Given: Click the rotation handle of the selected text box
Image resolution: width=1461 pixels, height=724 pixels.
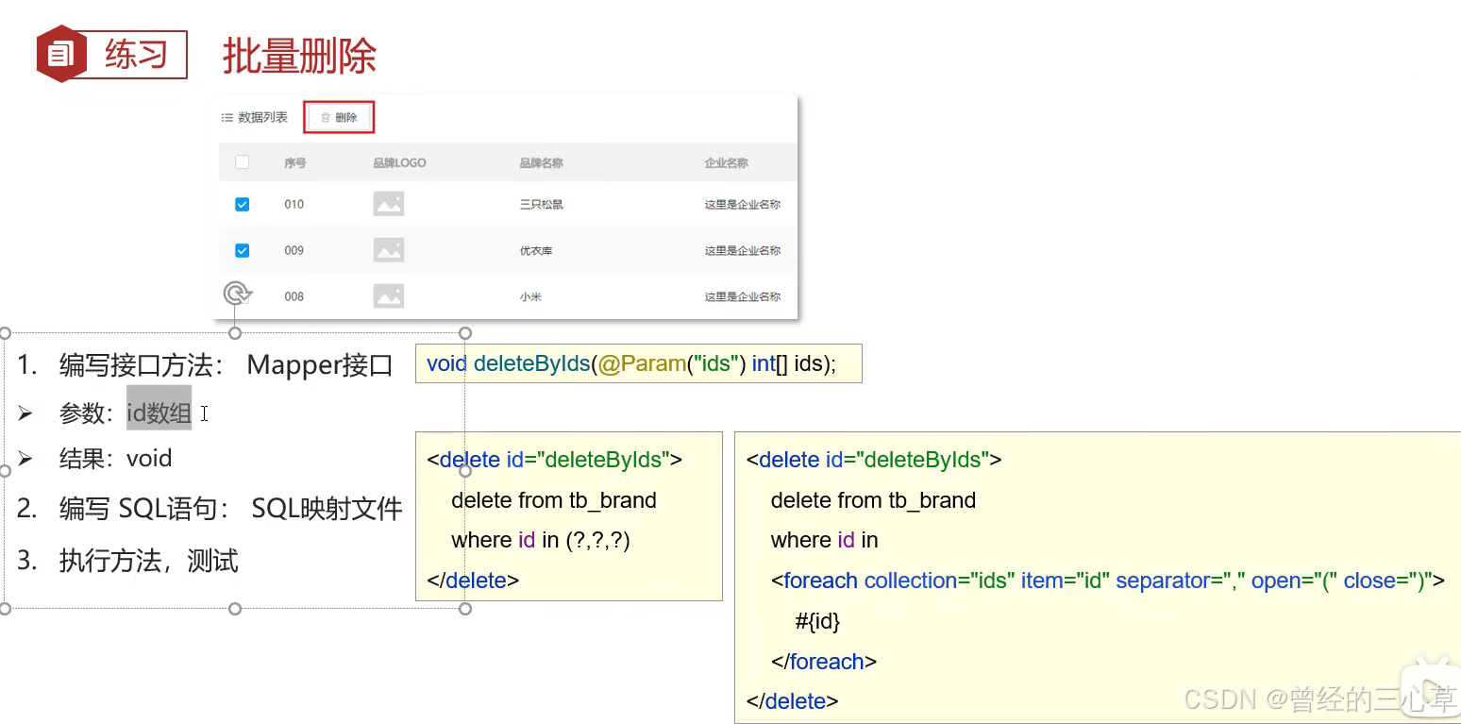Looking at the screenshot, I should 237,294.
